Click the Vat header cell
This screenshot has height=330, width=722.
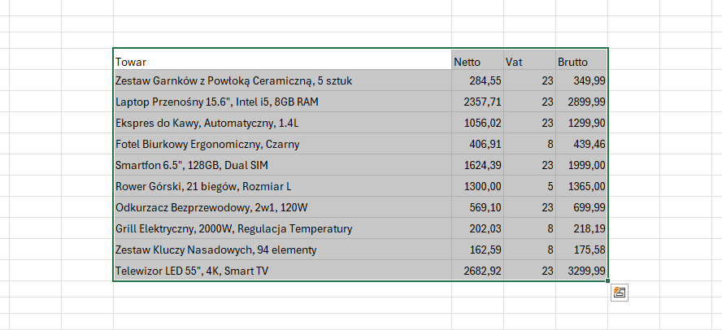point(529,61)
